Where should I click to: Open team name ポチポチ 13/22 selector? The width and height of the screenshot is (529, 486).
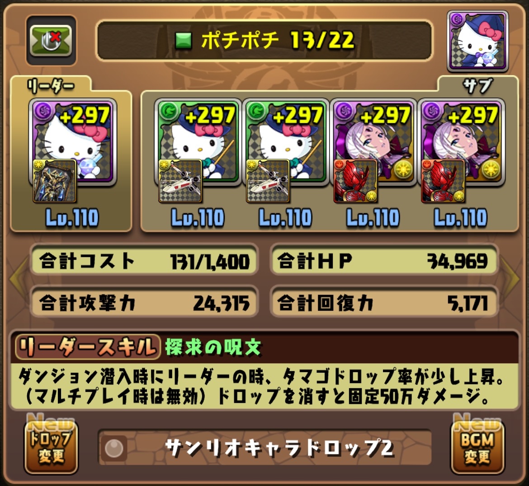point(264,41)
